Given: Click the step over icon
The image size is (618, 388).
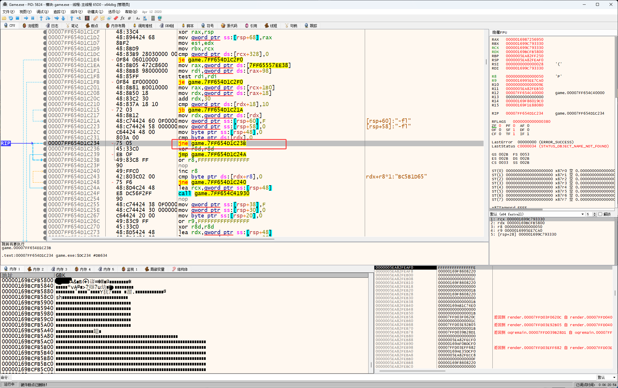Looking at the screenshot, I should (x=48, y=18).
